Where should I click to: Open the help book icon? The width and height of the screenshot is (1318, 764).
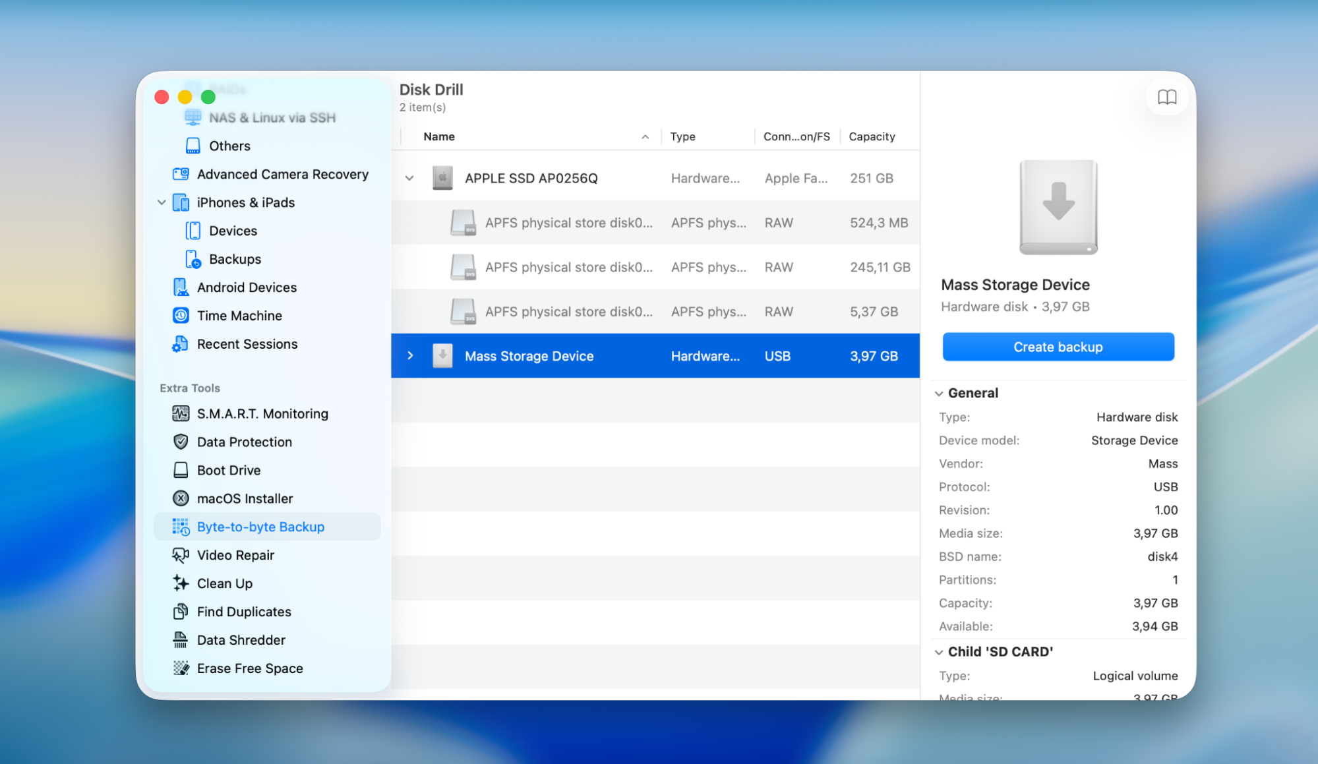tap(1166, 98)
